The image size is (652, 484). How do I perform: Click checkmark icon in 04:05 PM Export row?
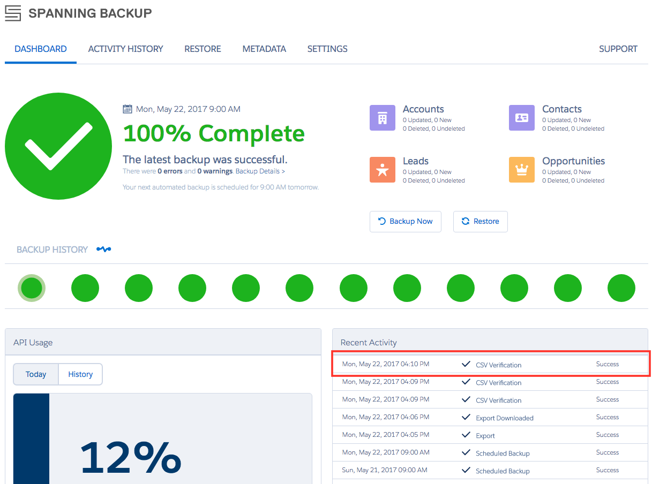coord(466,435)
